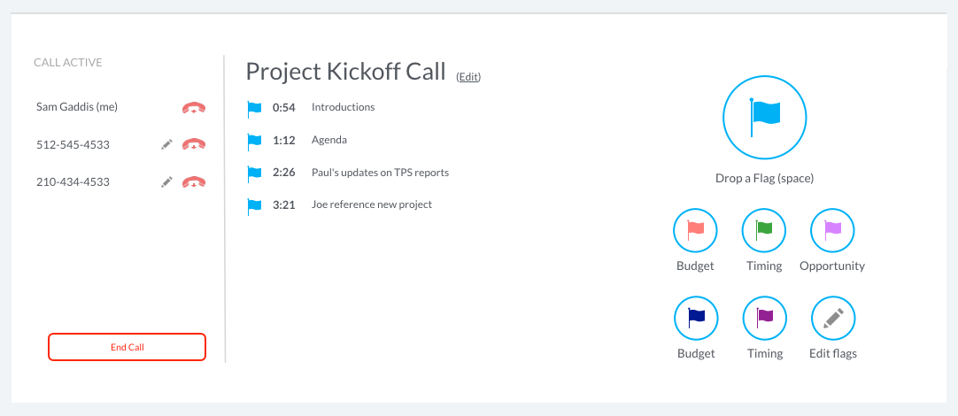Drop the navy blue Budget flag

[x=696, y=318]
